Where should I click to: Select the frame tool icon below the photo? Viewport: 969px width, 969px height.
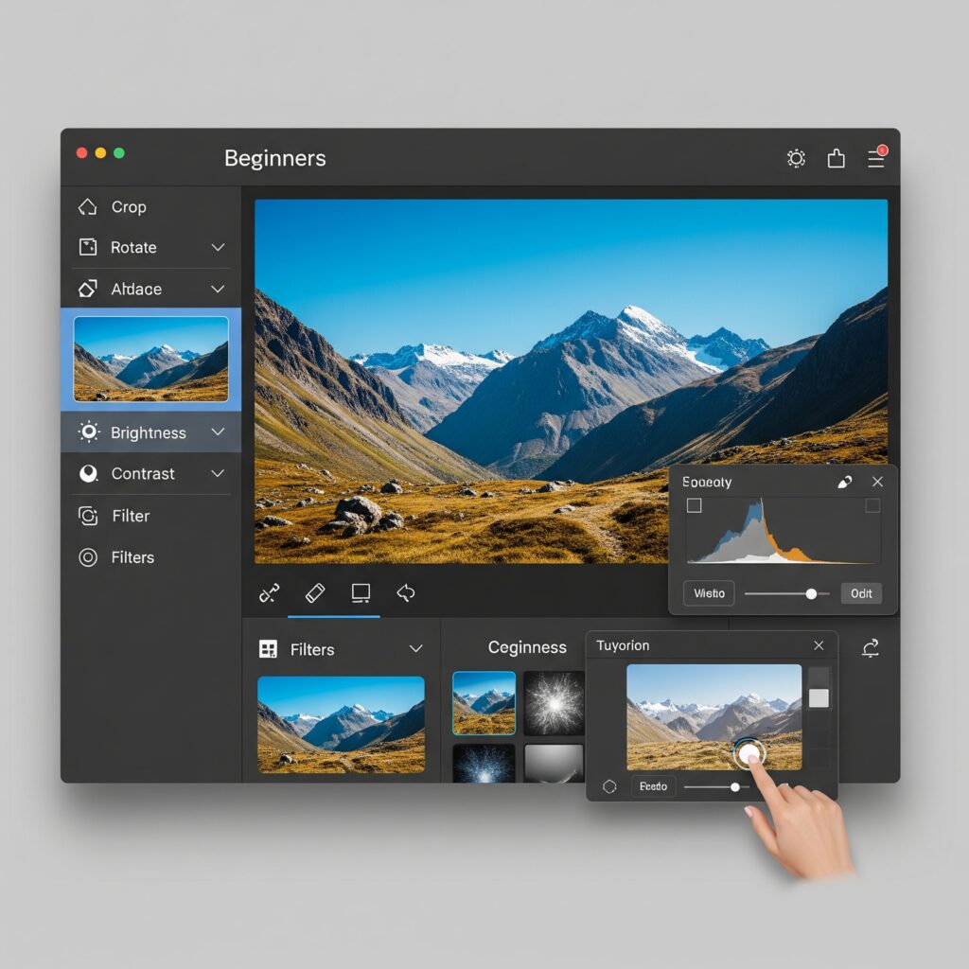pyautogui.click(x=361, y=592)
